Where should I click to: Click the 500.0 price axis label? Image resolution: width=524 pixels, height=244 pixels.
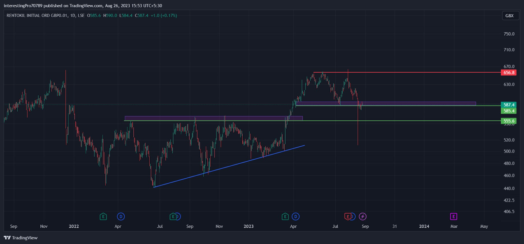click(509, 152)
